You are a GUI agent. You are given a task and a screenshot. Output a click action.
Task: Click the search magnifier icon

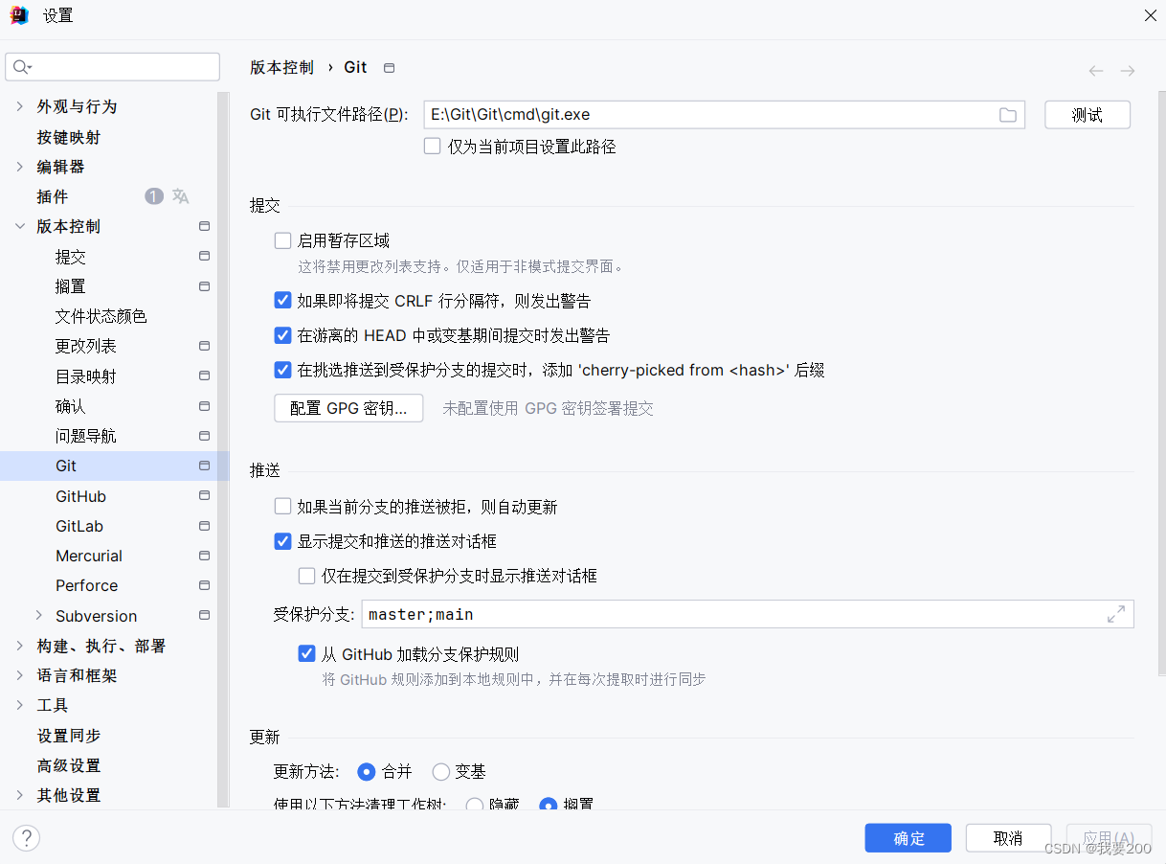21,67
